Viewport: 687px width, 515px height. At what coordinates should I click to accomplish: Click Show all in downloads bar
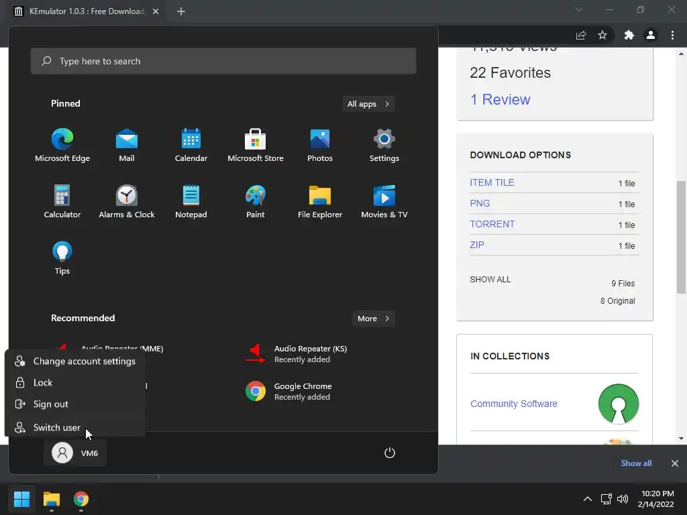click(636, 463)
